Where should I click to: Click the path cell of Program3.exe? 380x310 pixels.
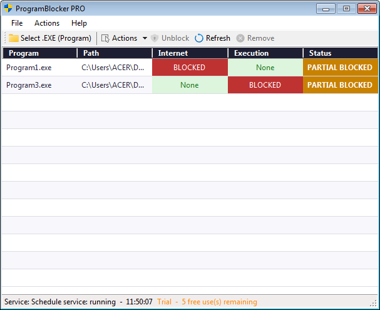[113, 85]
